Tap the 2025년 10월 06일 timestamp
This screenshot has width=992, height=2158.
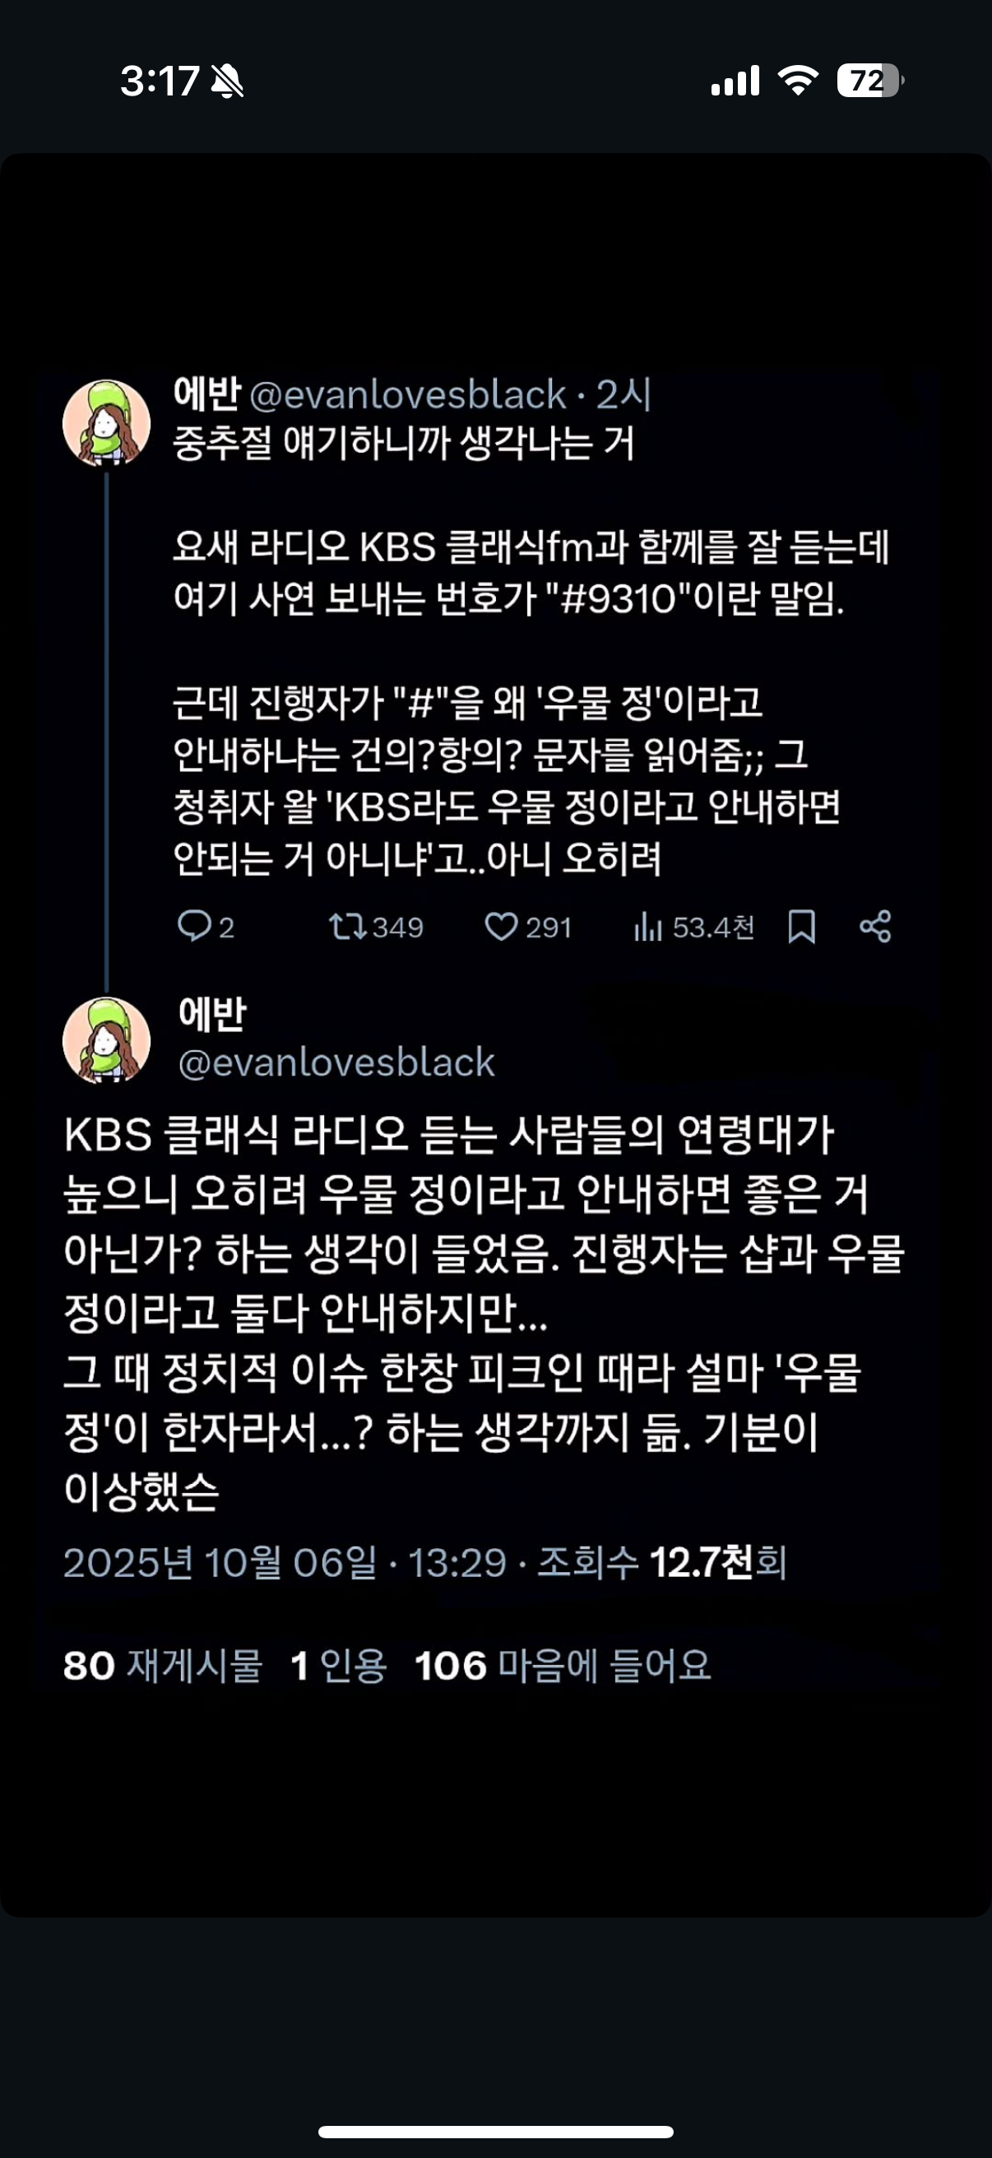220,1562
